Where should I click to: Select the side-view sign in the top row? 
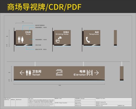115,38
